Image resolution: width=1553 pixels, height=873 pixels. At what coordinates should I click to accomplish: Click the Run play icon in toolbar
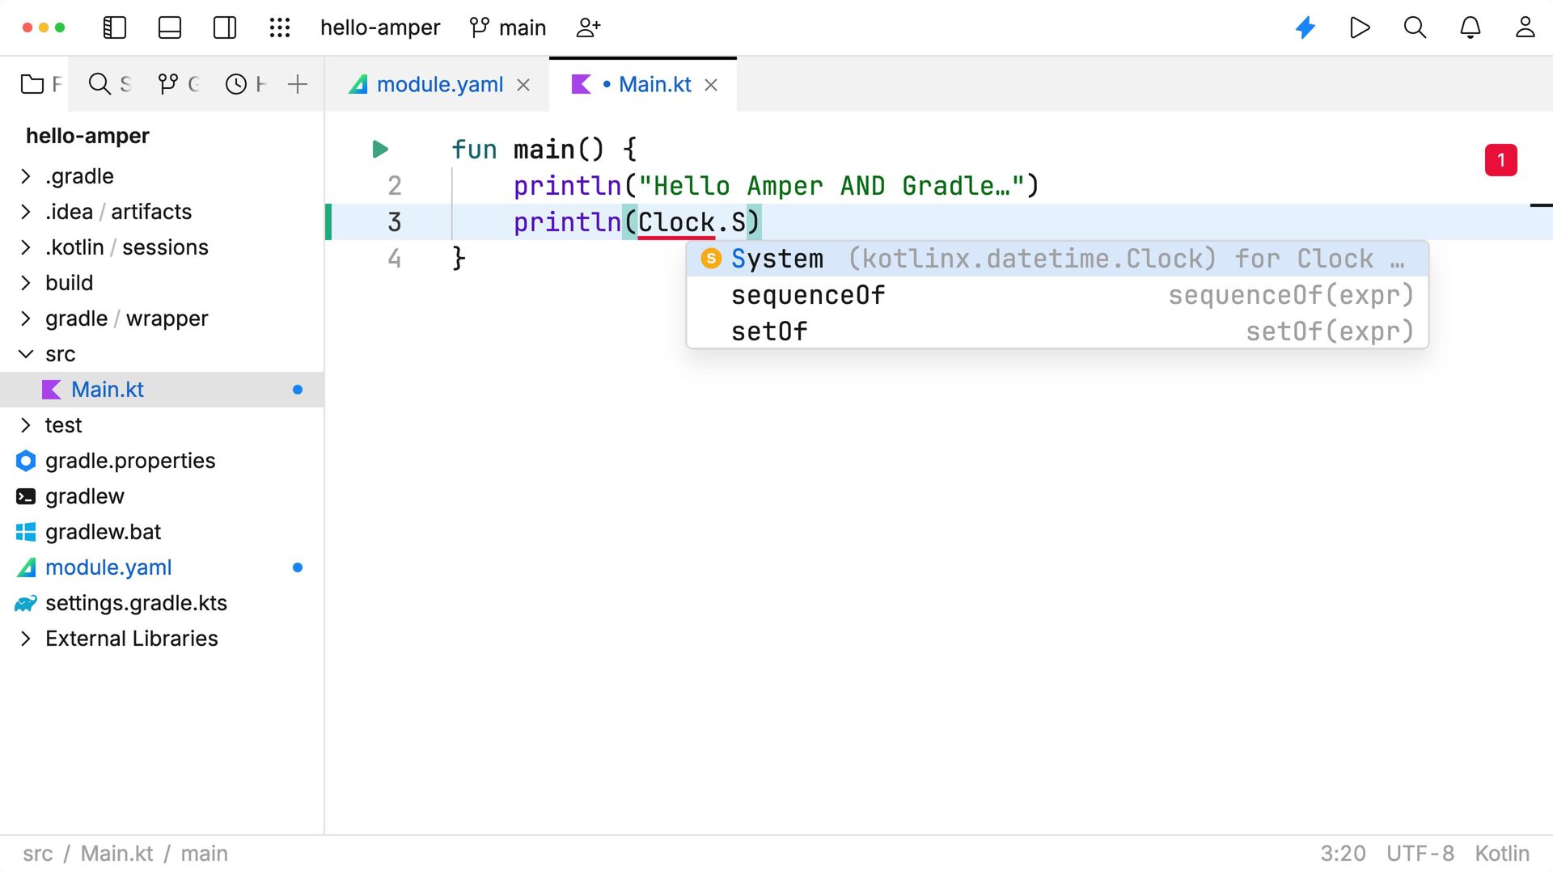(x=1360, y=27)
